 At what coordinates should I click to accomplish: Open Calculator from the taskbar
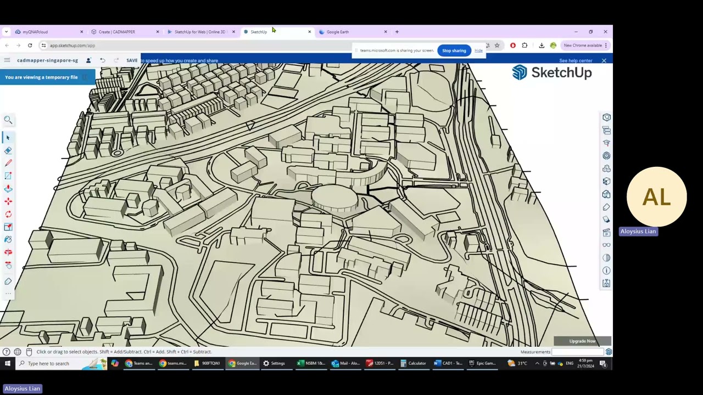pyautogui.click(x=413, y=363)
